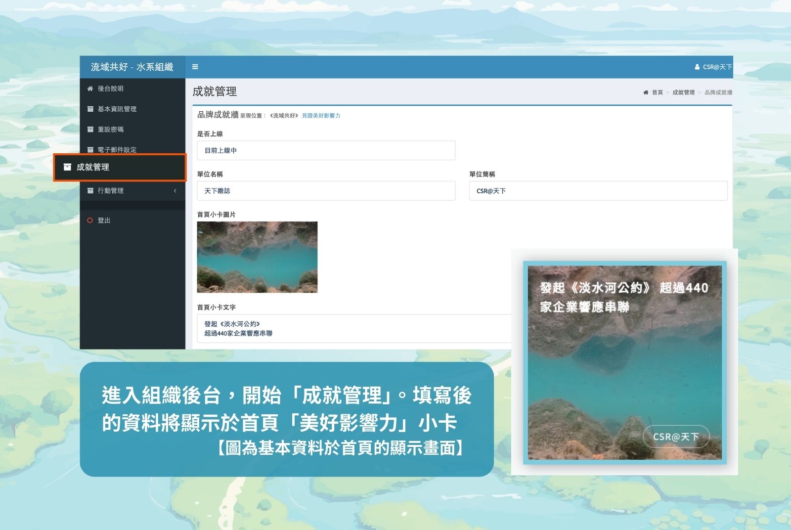Click the breadcrumb home icon

(646, 92)
